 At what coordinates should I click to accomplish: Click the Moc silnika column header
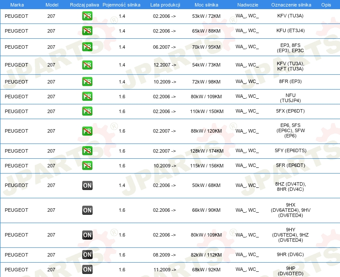click(207, 5)
